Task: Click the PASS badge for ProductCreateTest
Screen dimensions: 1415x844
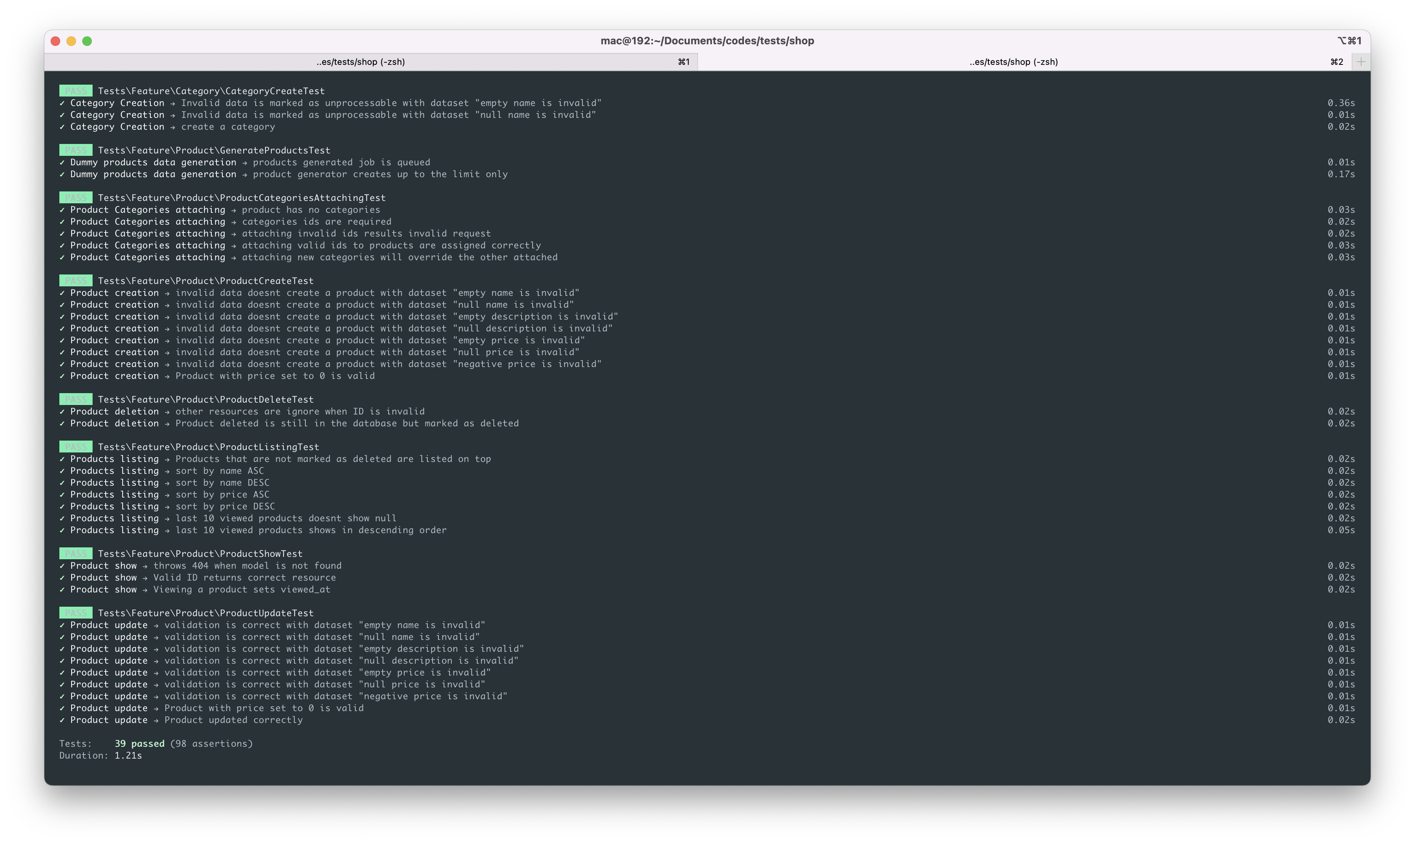Action: point(76,281)
